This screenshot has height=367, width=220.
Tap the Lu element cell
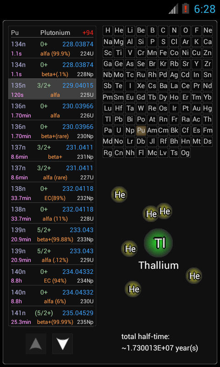pos(108,108)
